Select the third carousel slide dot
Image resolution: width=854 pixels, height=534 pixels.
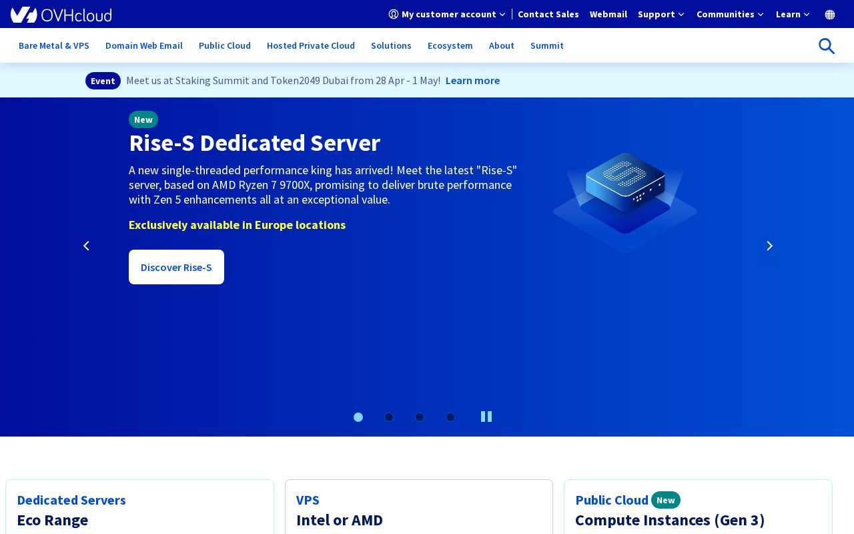pyautogui.click(x=420, y=417)
